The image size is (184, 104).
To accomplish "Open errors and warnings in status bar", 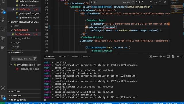I will pyautogui.click(x=43, y=103).
